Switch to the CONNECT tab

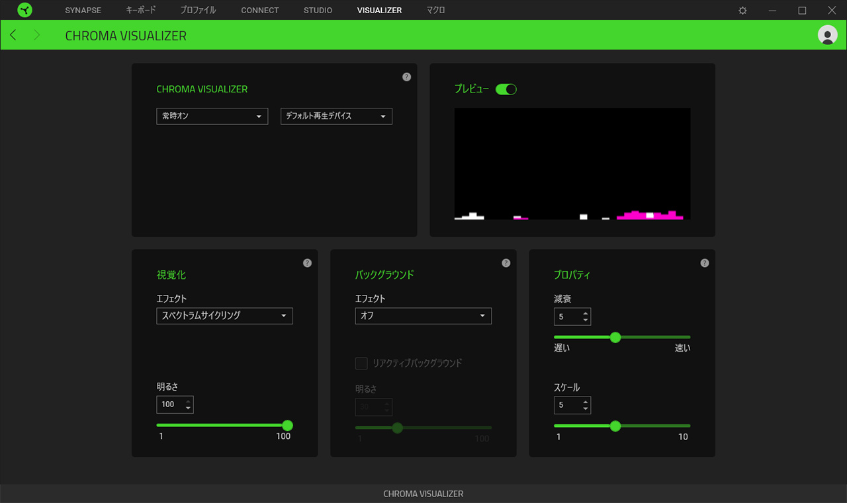pos(260,11)
